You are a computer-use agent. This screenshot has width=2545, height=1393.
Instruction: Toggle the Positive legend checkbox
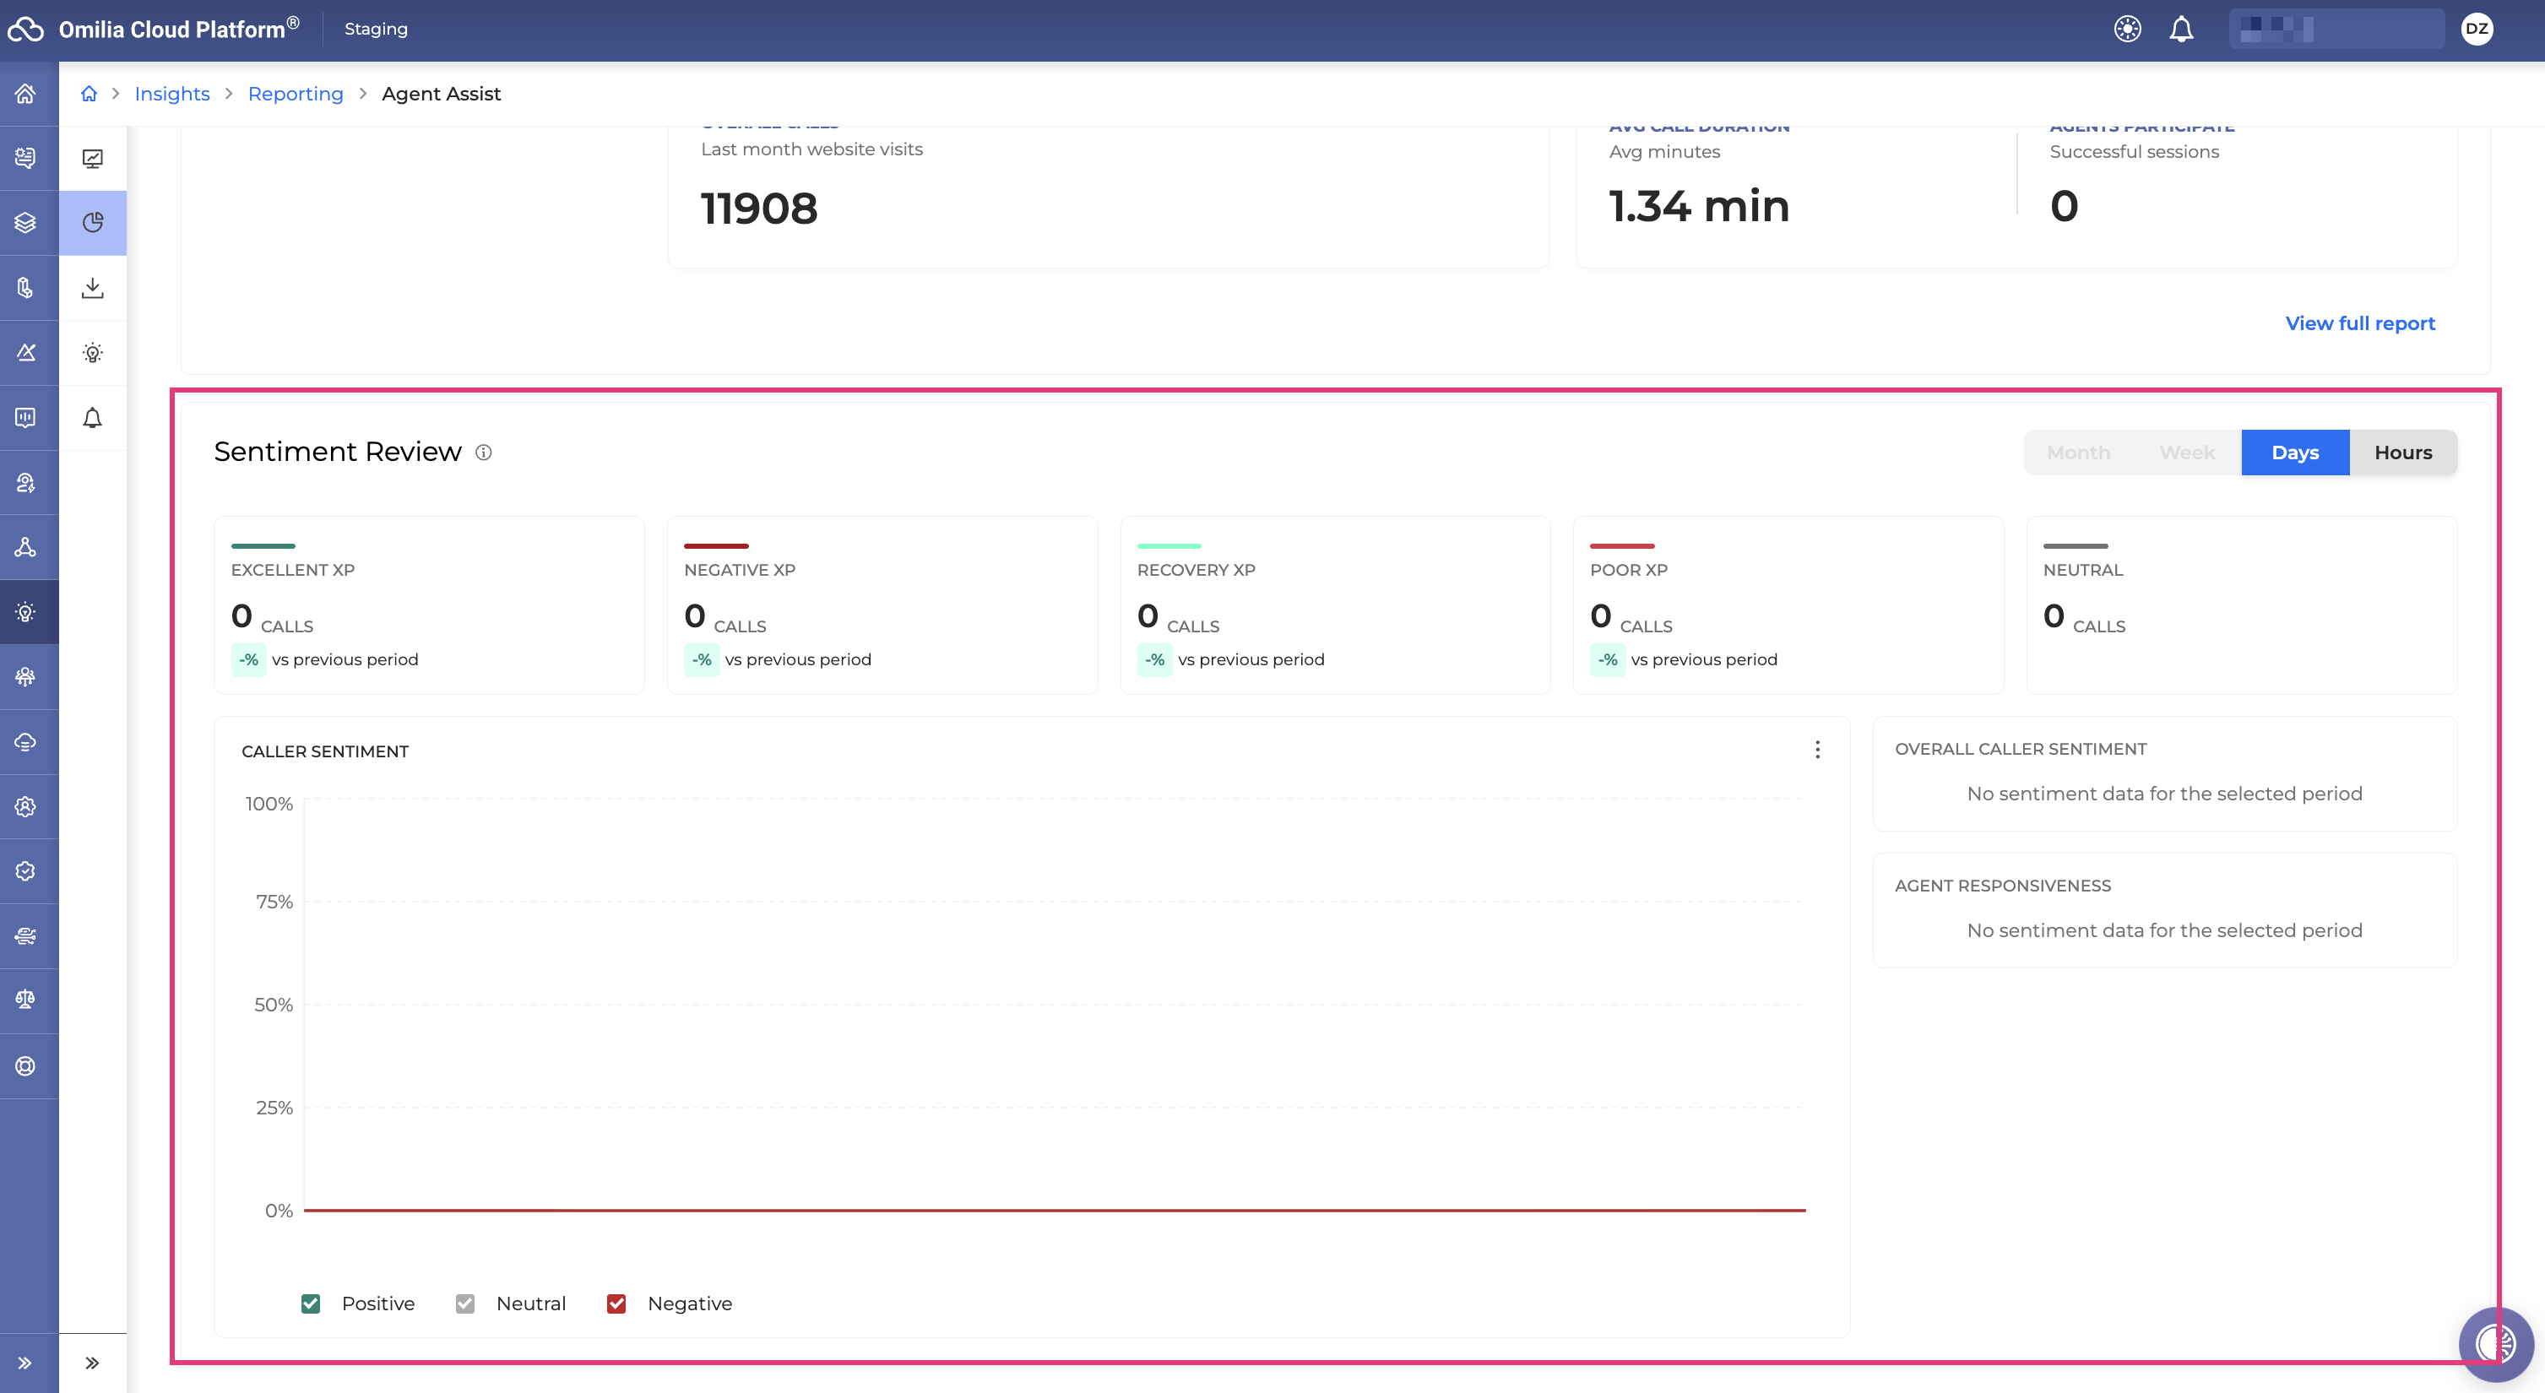[310, 1304]
